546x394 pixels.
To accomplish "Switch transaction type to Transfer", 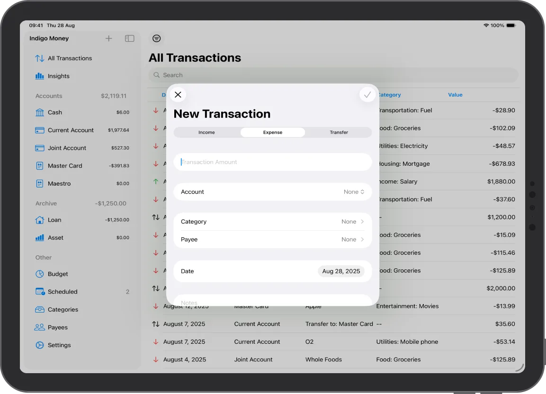I will click(x=339, y=132).
